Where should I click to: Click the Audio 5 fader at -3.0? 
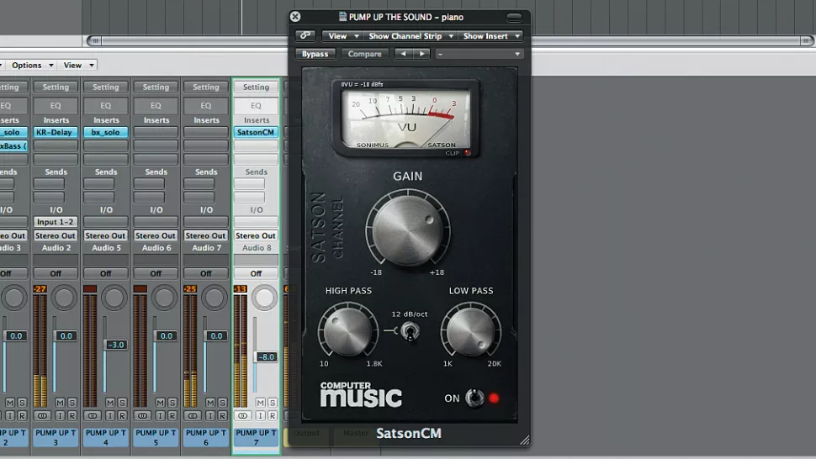point(116,345)
